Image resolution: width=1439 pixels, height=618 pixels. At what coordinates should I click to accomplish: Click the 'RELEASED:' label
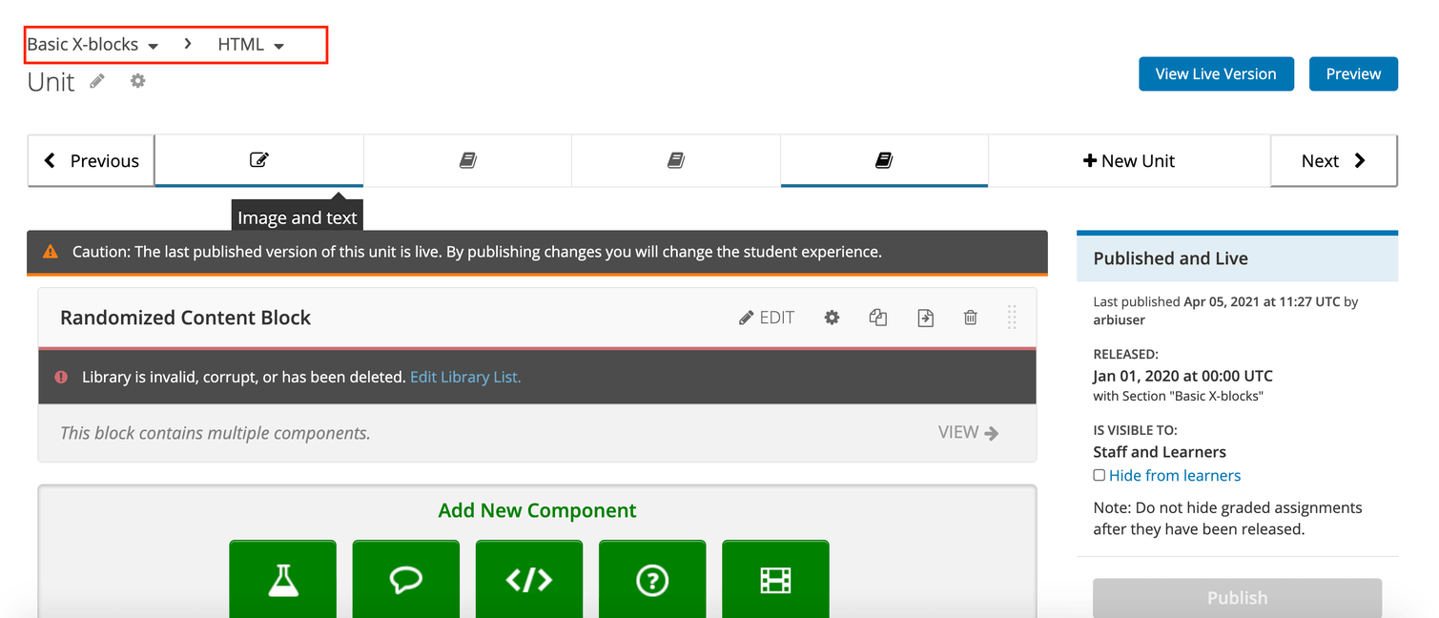(x=1125, y=354)
